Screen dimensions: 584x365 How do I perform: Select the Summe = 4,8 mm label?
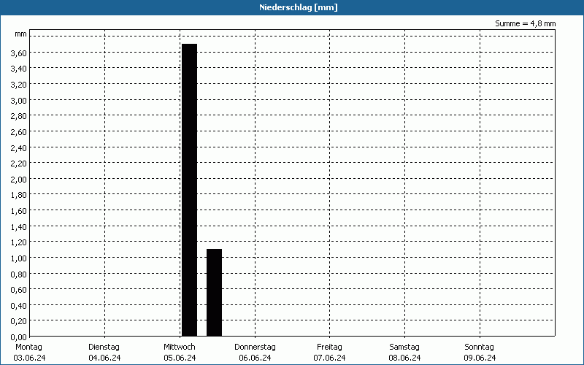click(x=525, y=23)
